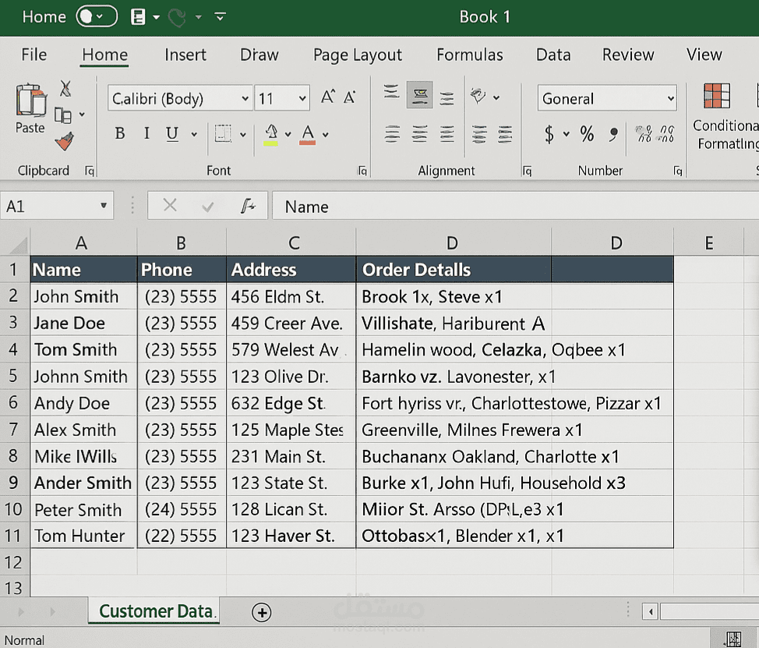Select the Customer Data sheet tab

[x=155, y=611]
